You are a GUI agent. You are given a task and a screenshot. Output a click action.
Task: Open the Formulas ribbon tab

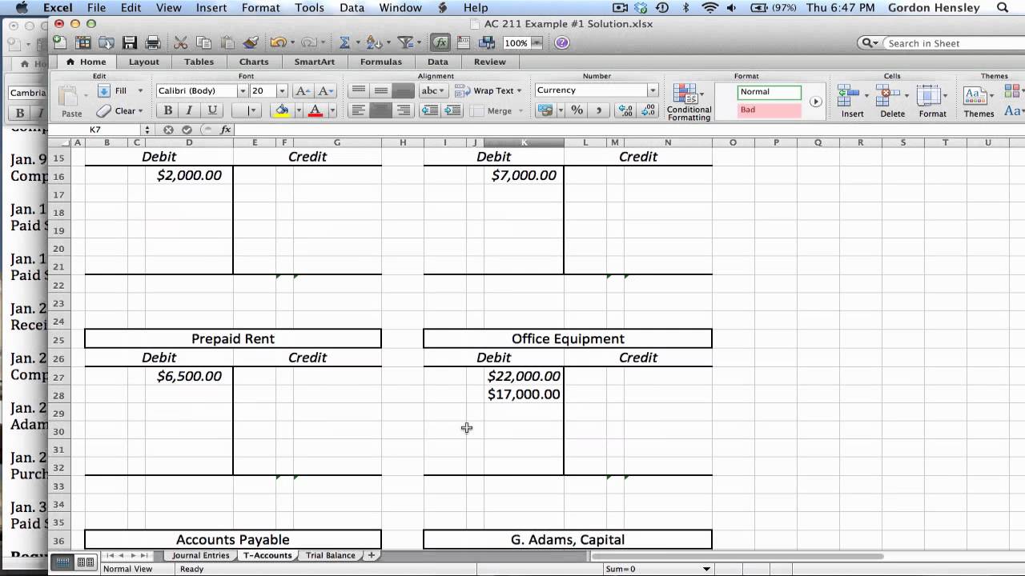380,62
